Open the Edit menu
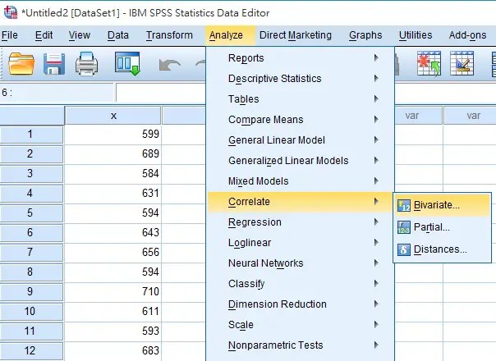The image size is (496, 361). point(44,35)
